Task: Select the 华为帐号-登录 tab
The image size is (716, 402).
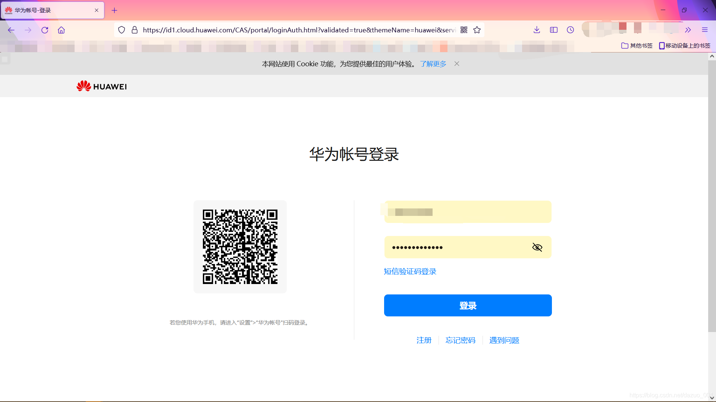Action: [x=52, y=10]
